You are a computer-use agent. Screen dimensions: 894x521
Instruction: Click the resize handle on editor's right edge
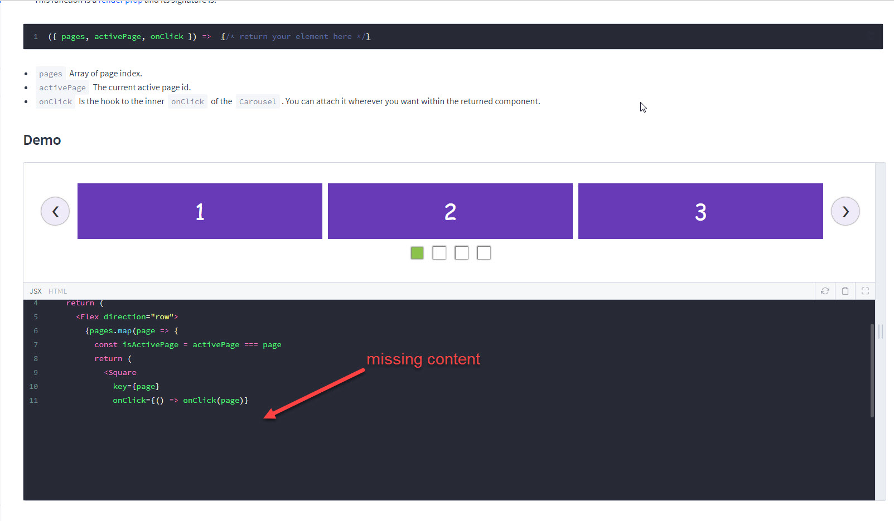880,331
